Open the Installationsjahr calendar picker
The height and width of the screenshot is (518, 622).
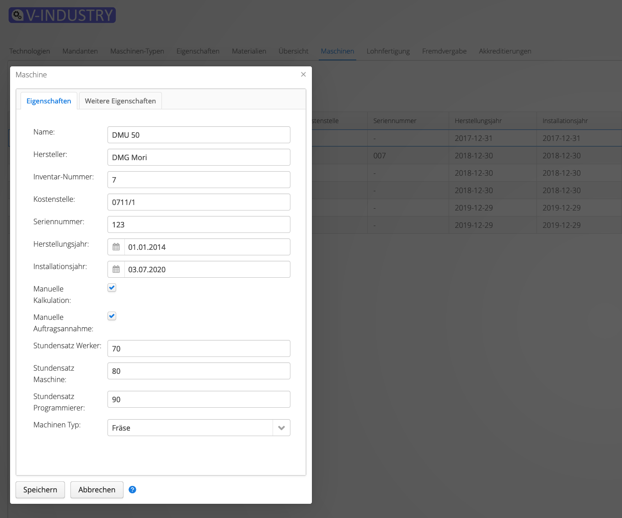[116, 270]
